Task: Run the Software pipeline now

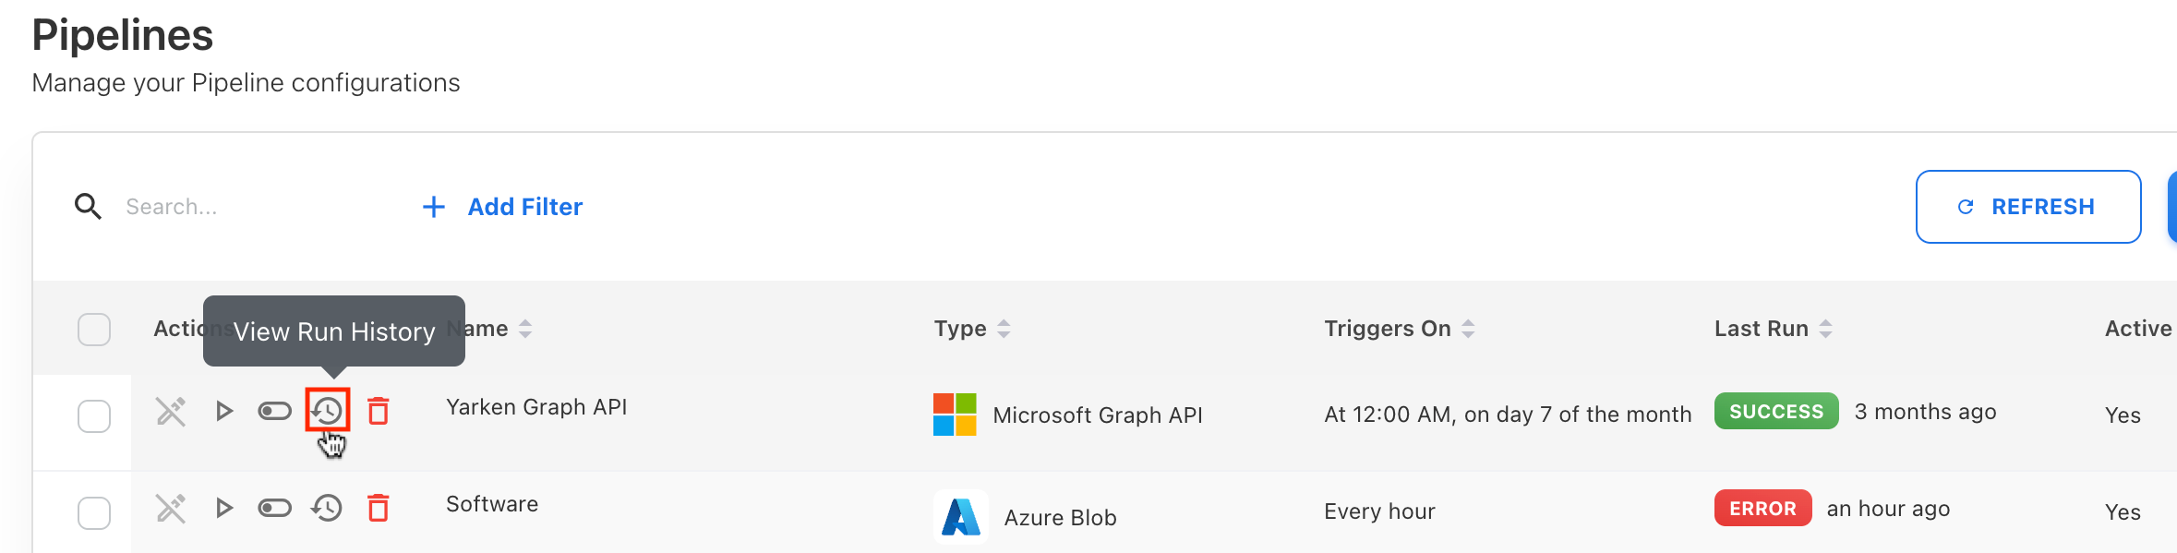Action: click(223, 508)
